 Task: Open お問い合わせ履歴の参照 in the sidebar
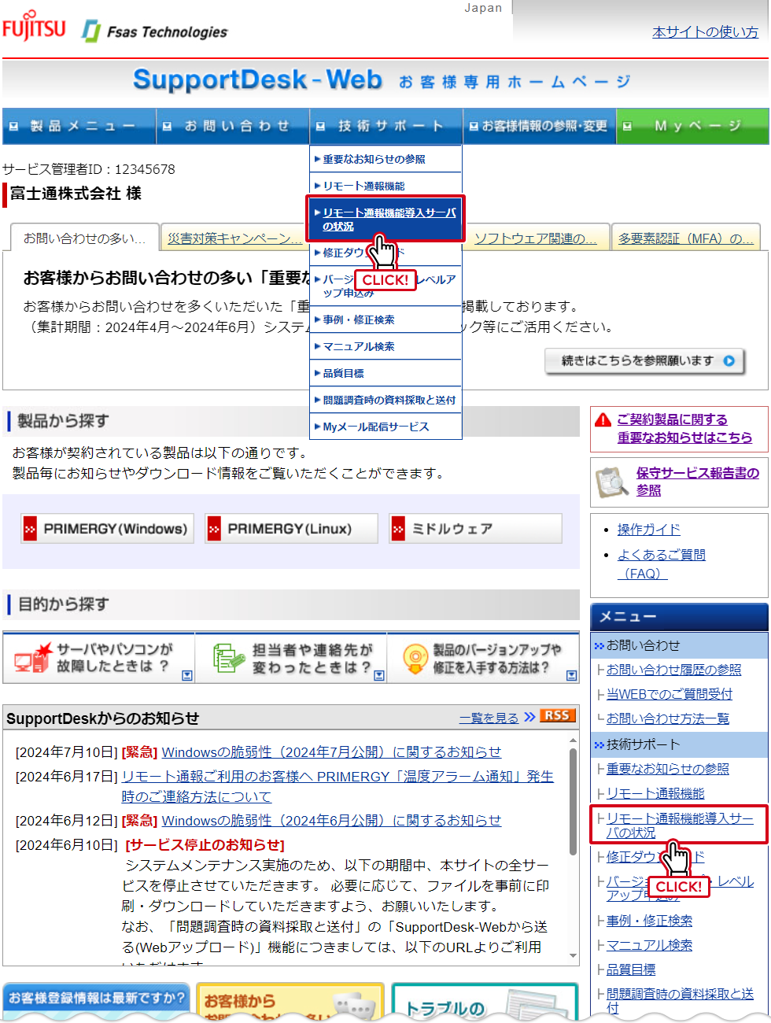pyautogui.click(x=673, y=670)
